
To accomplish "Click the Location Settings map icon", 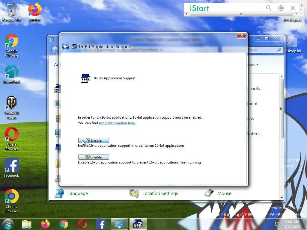I will [134, 193].
